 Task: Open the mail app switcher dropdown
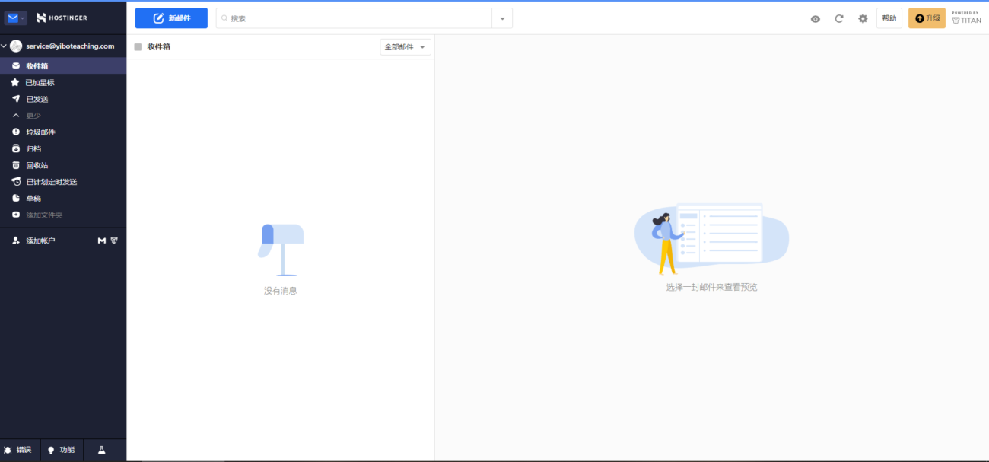pos(16,18)
